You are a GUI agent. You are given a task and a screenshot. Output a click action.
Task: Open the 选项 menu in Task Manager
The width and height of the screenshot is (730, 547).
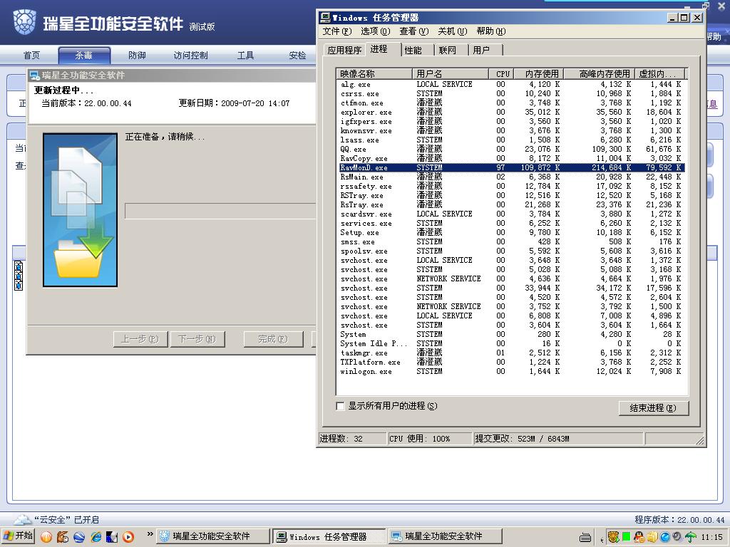coord(375,31)
